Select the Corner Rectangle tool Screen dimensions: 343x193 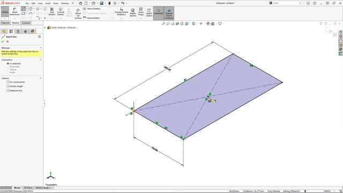23,13
